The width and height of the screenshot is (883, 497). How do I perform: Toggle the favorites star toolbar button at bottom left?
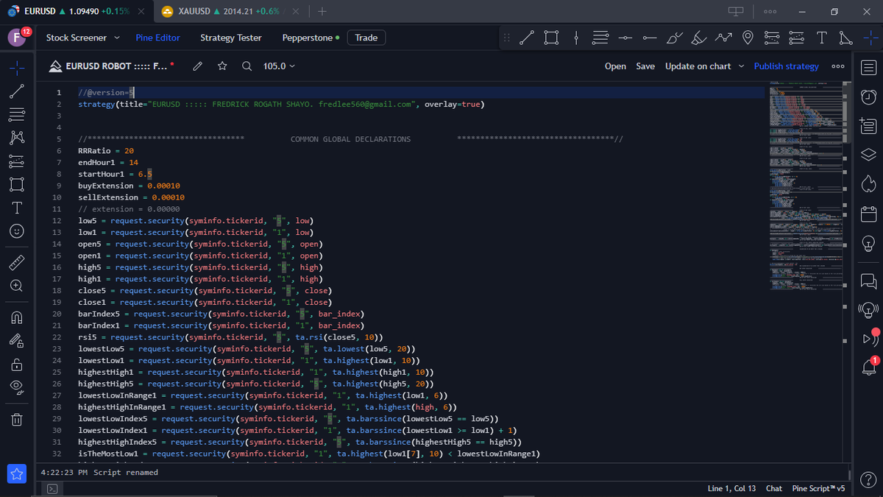pos(17,474)
